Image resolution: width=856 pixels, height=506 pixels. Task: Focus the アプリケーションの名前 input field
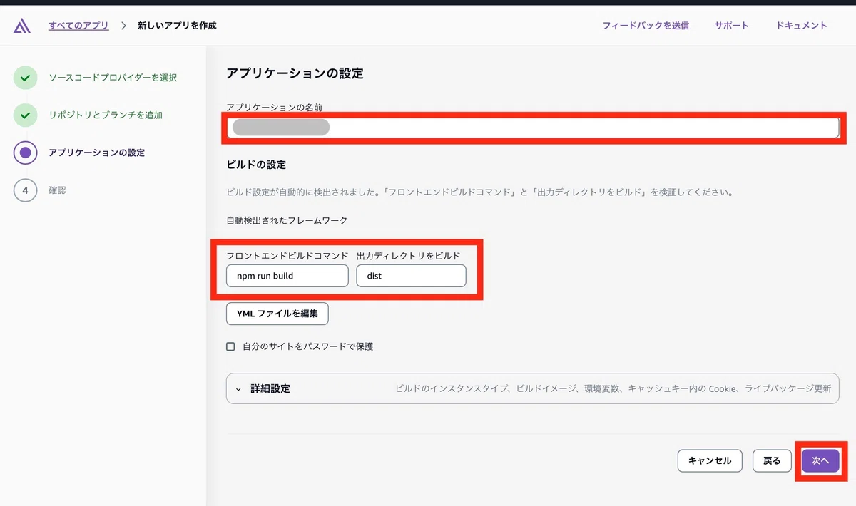tap(533, 128)
